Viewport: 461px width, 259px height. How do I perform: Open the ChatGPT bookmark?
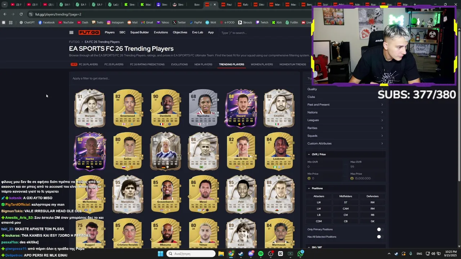(27, 22)
